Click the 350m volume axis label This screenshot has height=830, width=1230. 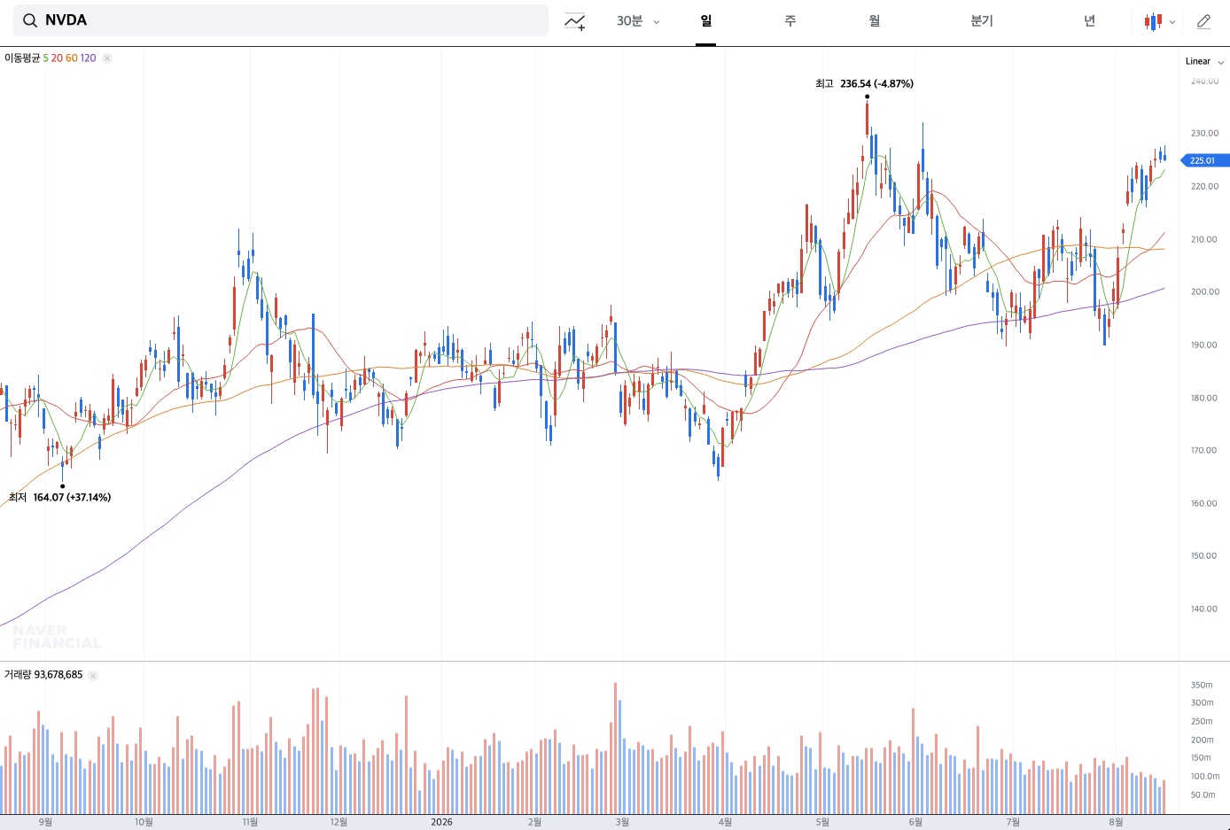(1202, 685)
